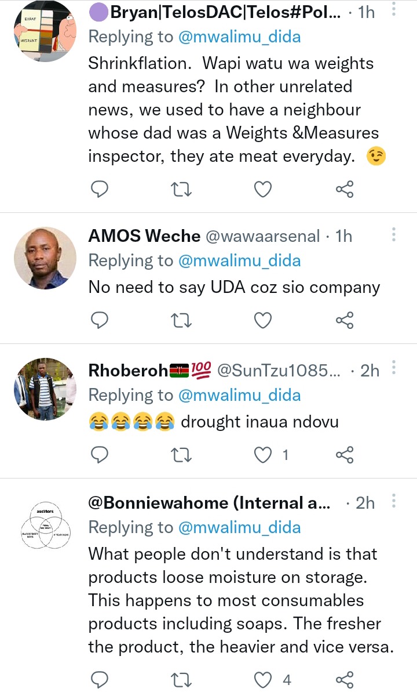
Task: Reply to Bonniewahome's moisture tweet
Action: [x=100, y=679]
